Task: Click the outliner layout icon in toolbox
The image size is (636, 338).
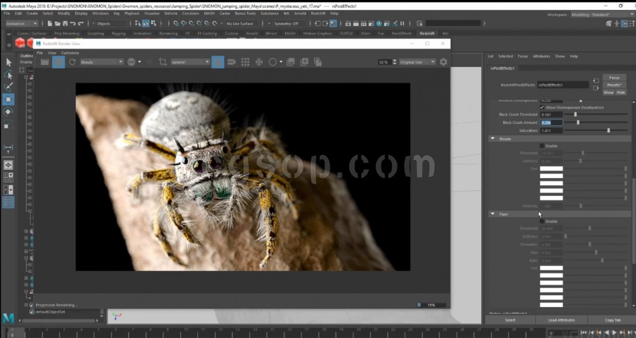Action: [9, 202]
